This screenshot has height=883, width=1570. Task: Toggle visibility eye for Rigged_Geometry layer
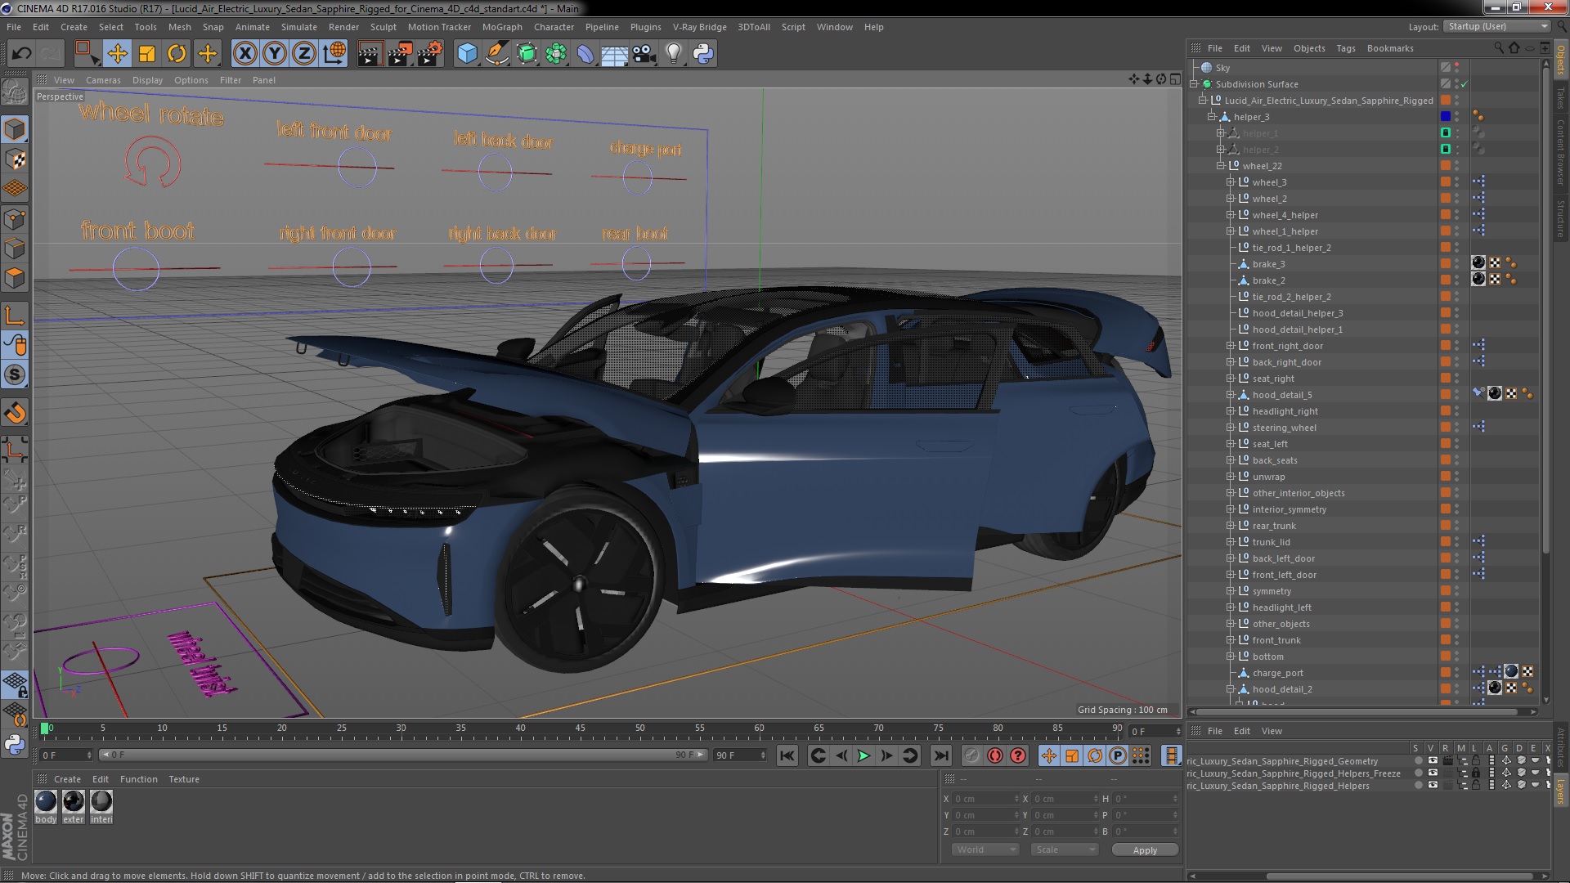(x=1433, y=761)
